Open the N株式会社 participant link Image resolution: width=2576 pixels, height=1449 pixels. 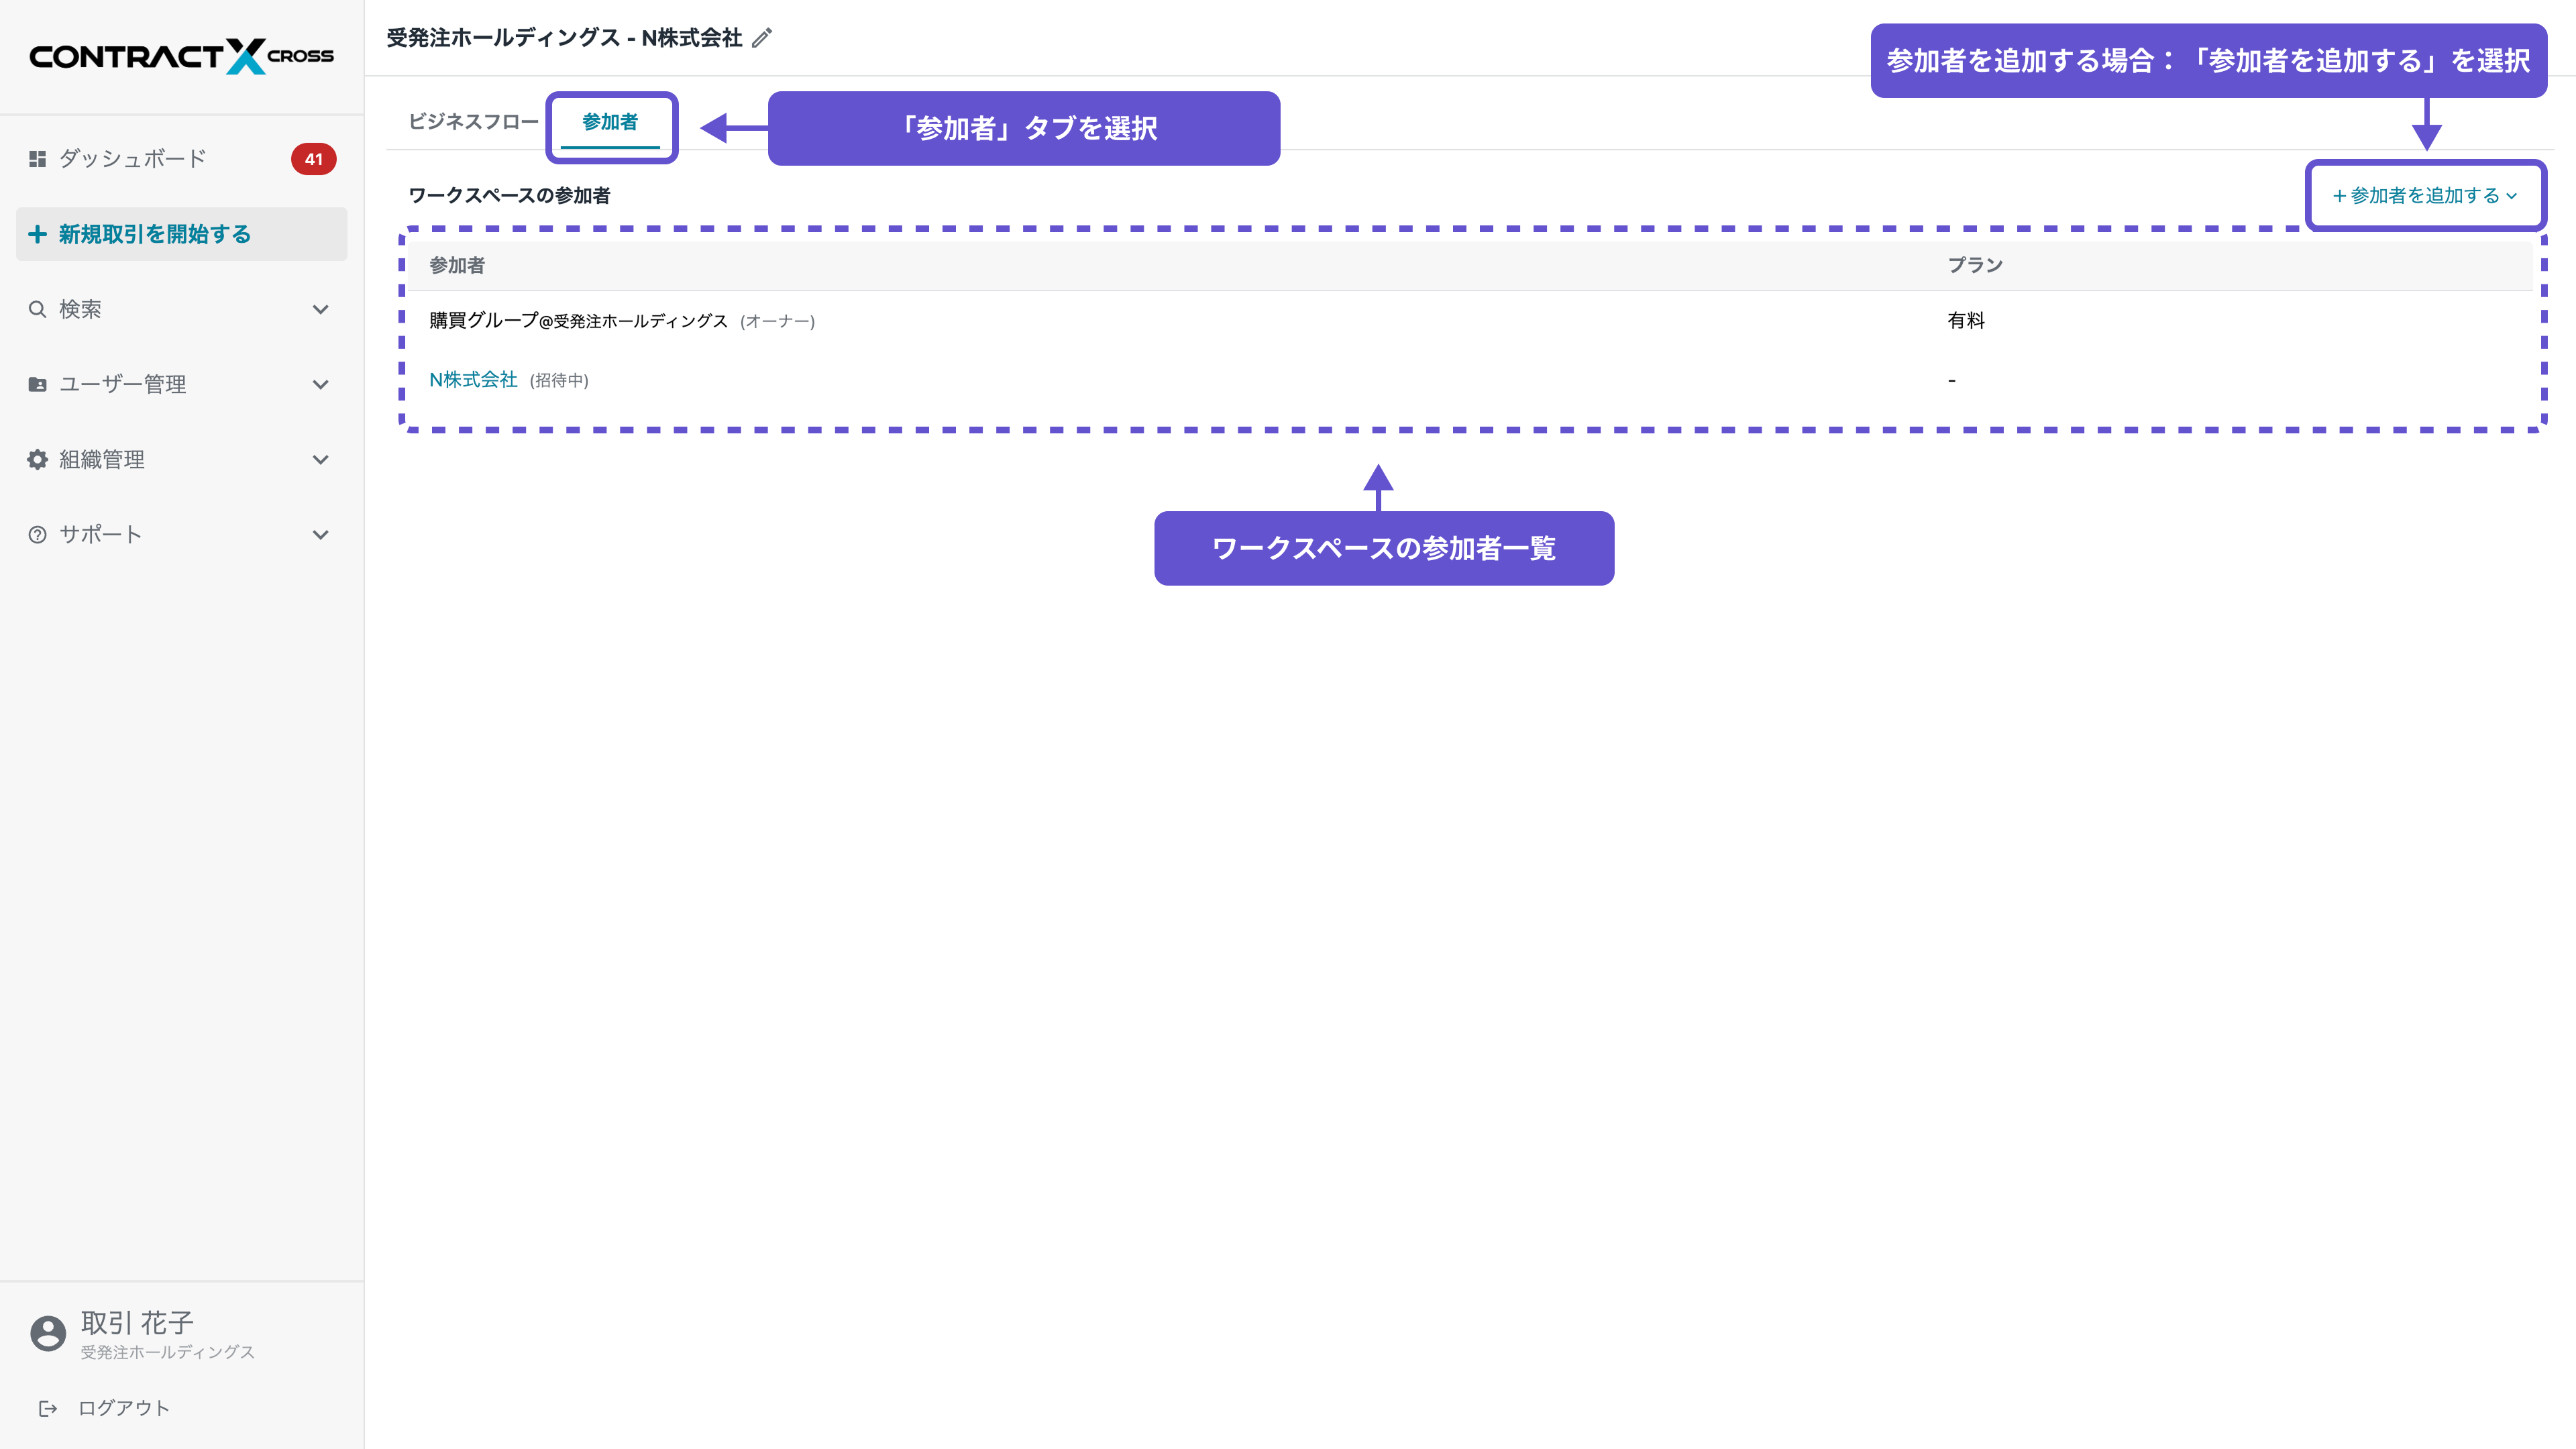[473, 380]
